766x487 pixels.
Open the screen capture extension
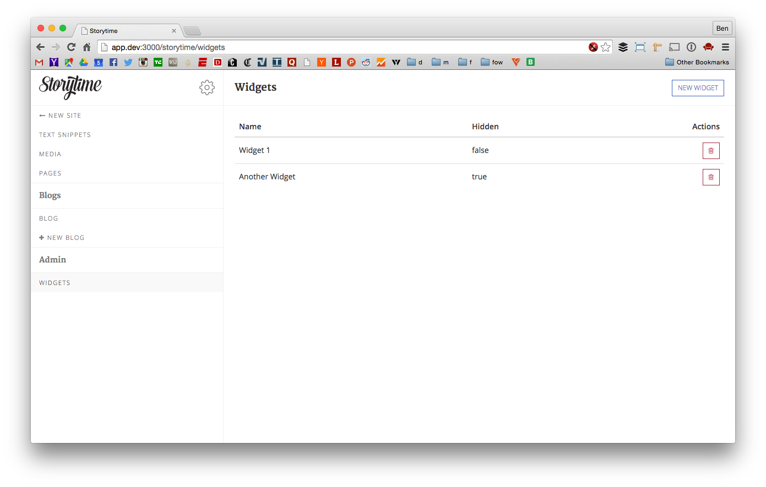click(640, 47)
